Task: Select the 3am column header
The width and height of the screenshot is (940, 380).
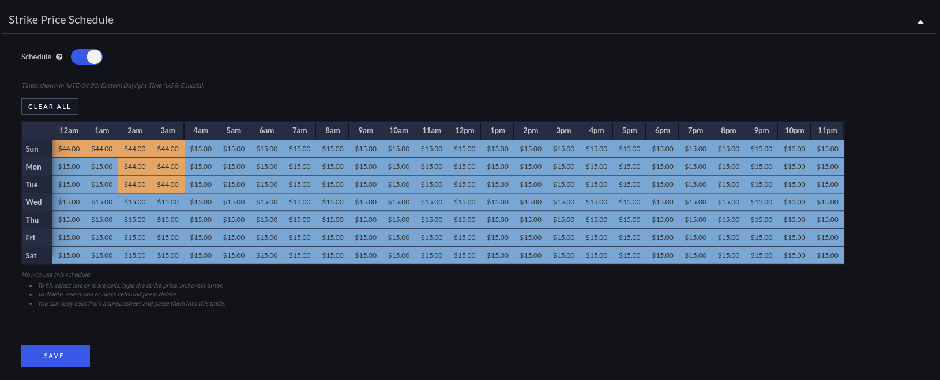Action: (x=168, y=131)
